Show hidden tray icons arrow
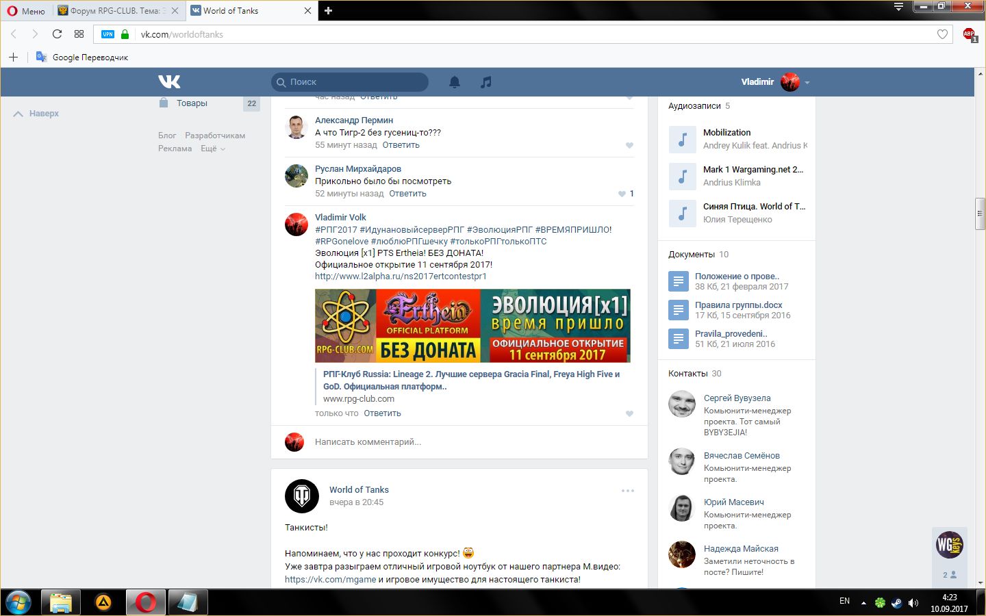 (x=863, y=603)
